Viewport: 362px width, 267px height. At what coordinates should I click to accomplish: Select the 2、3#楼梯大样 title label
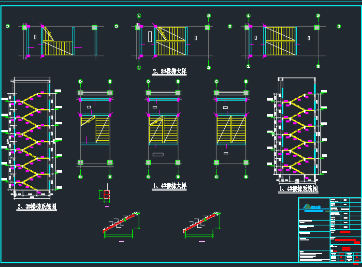coord(169,71)
